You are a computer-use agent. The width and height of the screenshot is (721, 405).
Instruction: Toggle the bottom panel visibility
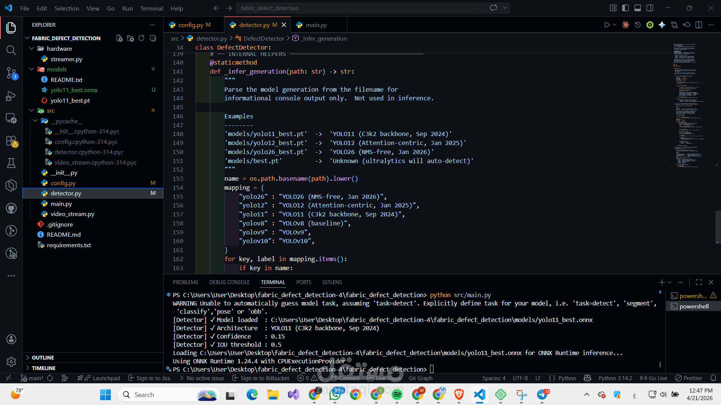[x=638, y=8]
